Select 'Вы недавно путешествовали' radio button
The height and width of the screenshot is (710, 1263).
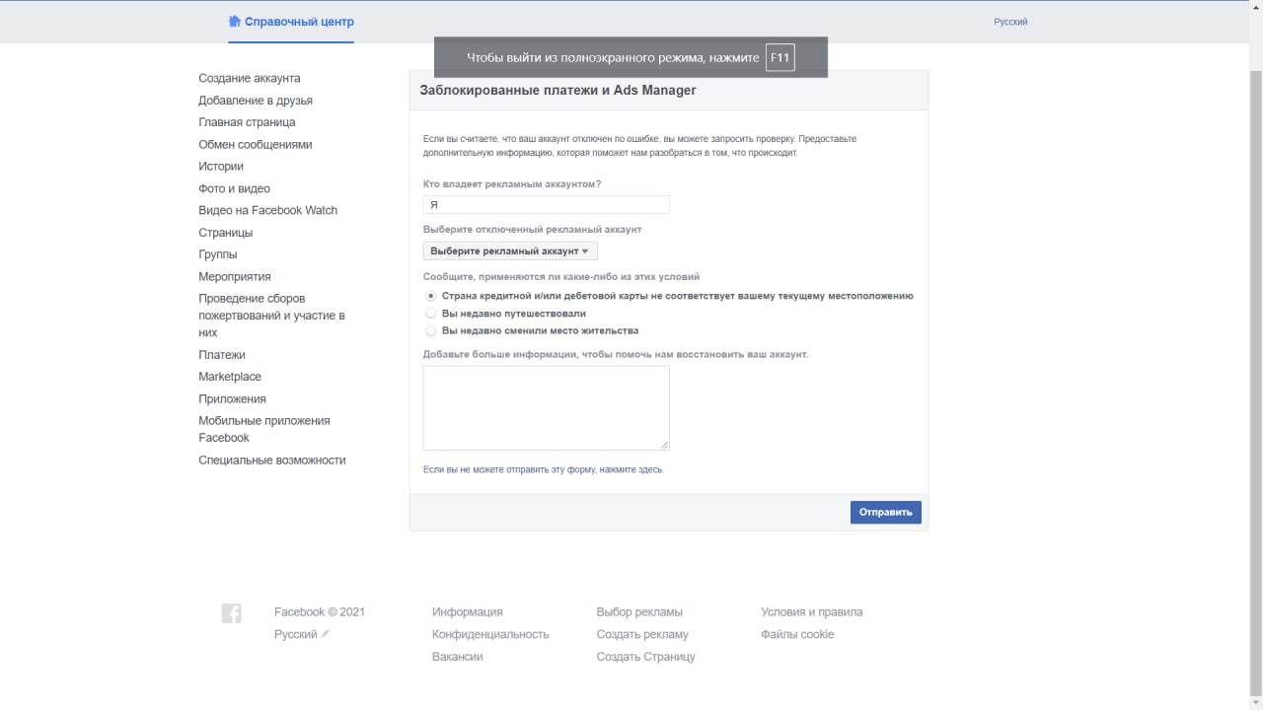click(430, 314)
